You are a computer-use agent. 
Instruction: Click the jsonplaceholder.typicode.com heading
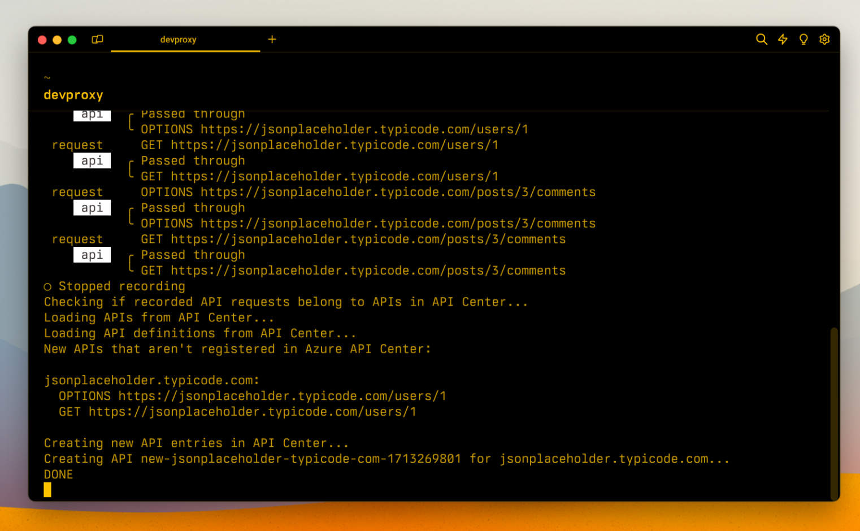point(151,380)
